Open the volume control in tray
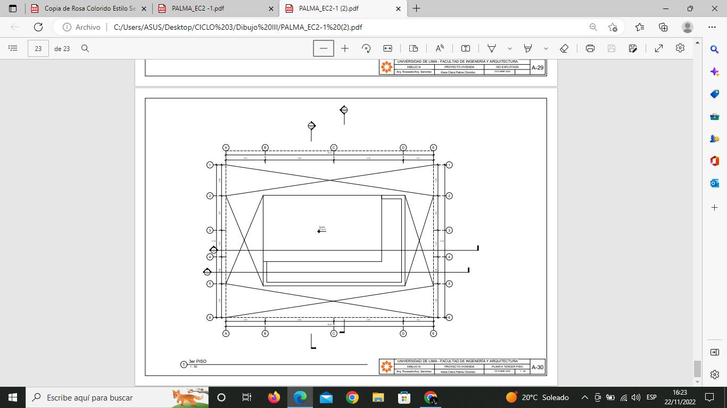Image resolution: width=727 pixels, height=408 pixels. click(636, 397)
